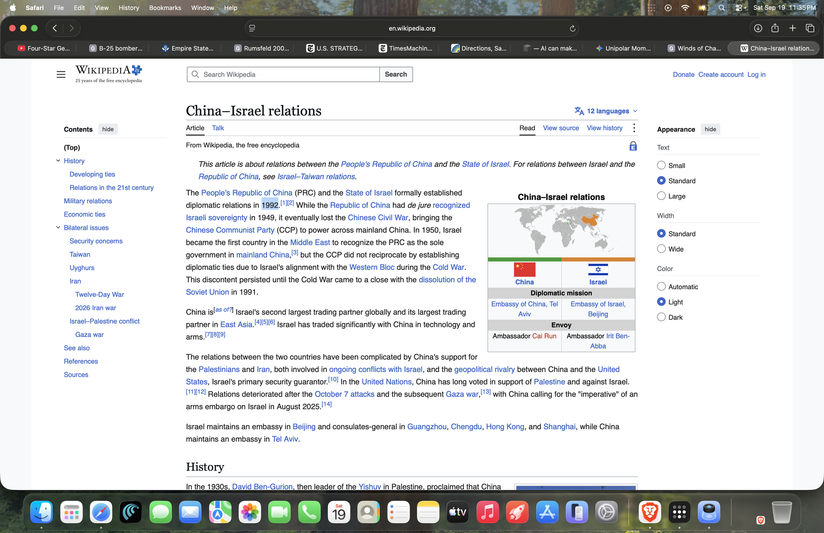Open the Bookmarks menu in the menu bar
The width and height of the screenshot is (824, 533).
(x=165, y=8)
